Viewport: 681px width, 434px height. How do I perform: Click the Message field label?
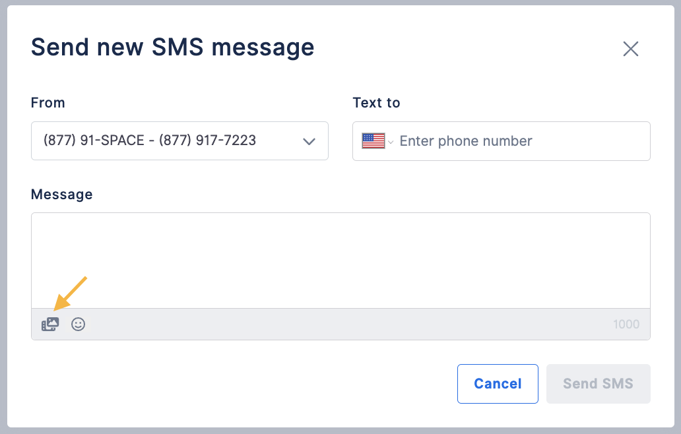pyautogui.click(x=61, y=195)
